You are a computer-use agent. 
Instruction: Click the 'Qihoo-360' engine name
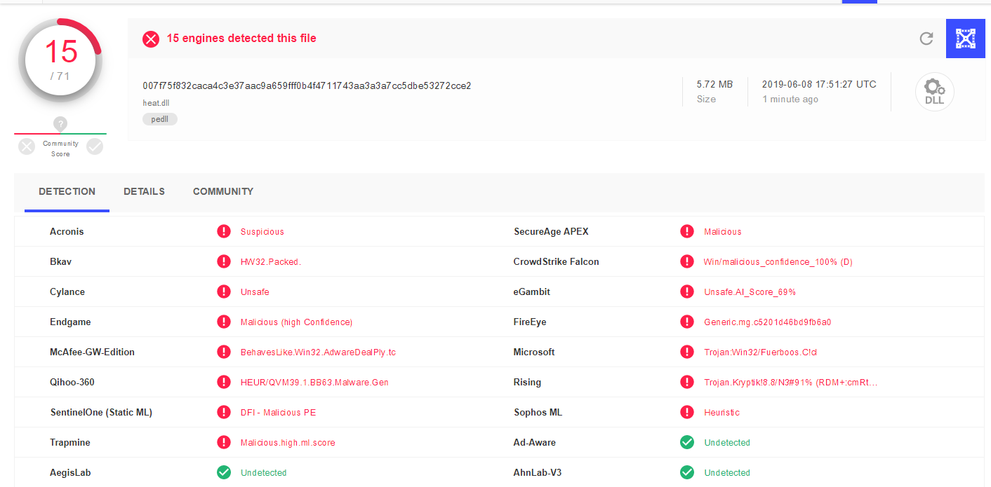(72, 383)
